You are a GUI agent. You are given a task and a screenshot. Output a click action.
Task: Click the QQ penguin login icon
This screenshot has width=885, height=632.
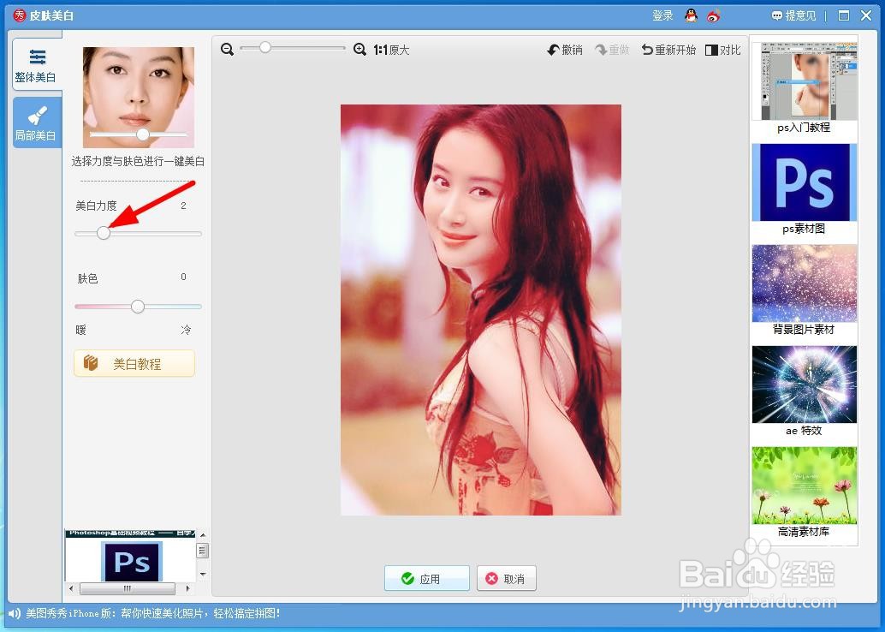coord(691,15)
